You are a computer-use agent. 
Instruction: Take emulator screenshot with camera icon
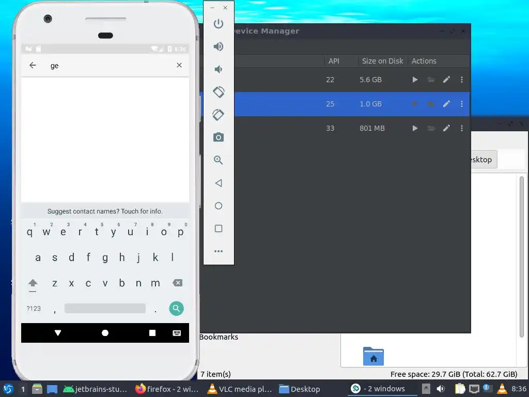tap(219, 138)
